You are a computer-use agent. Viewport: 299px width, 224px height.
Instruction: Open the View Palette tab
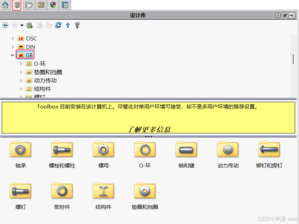click(41, 5)
